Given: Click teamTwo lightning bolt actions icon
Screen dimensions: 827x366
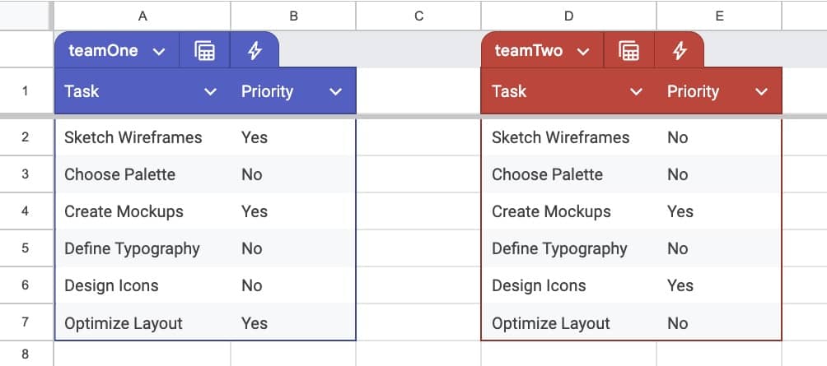Looking at the screenshot, I should pyautogui.click(x=680, y=51).
